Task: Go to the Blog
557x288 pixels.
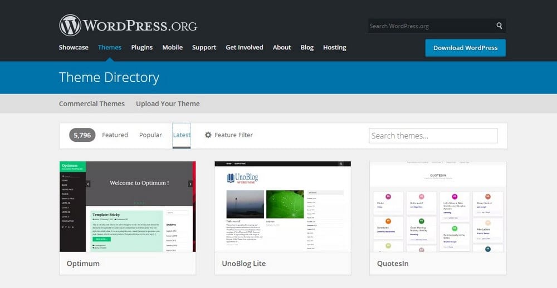Action: [307, 47]
